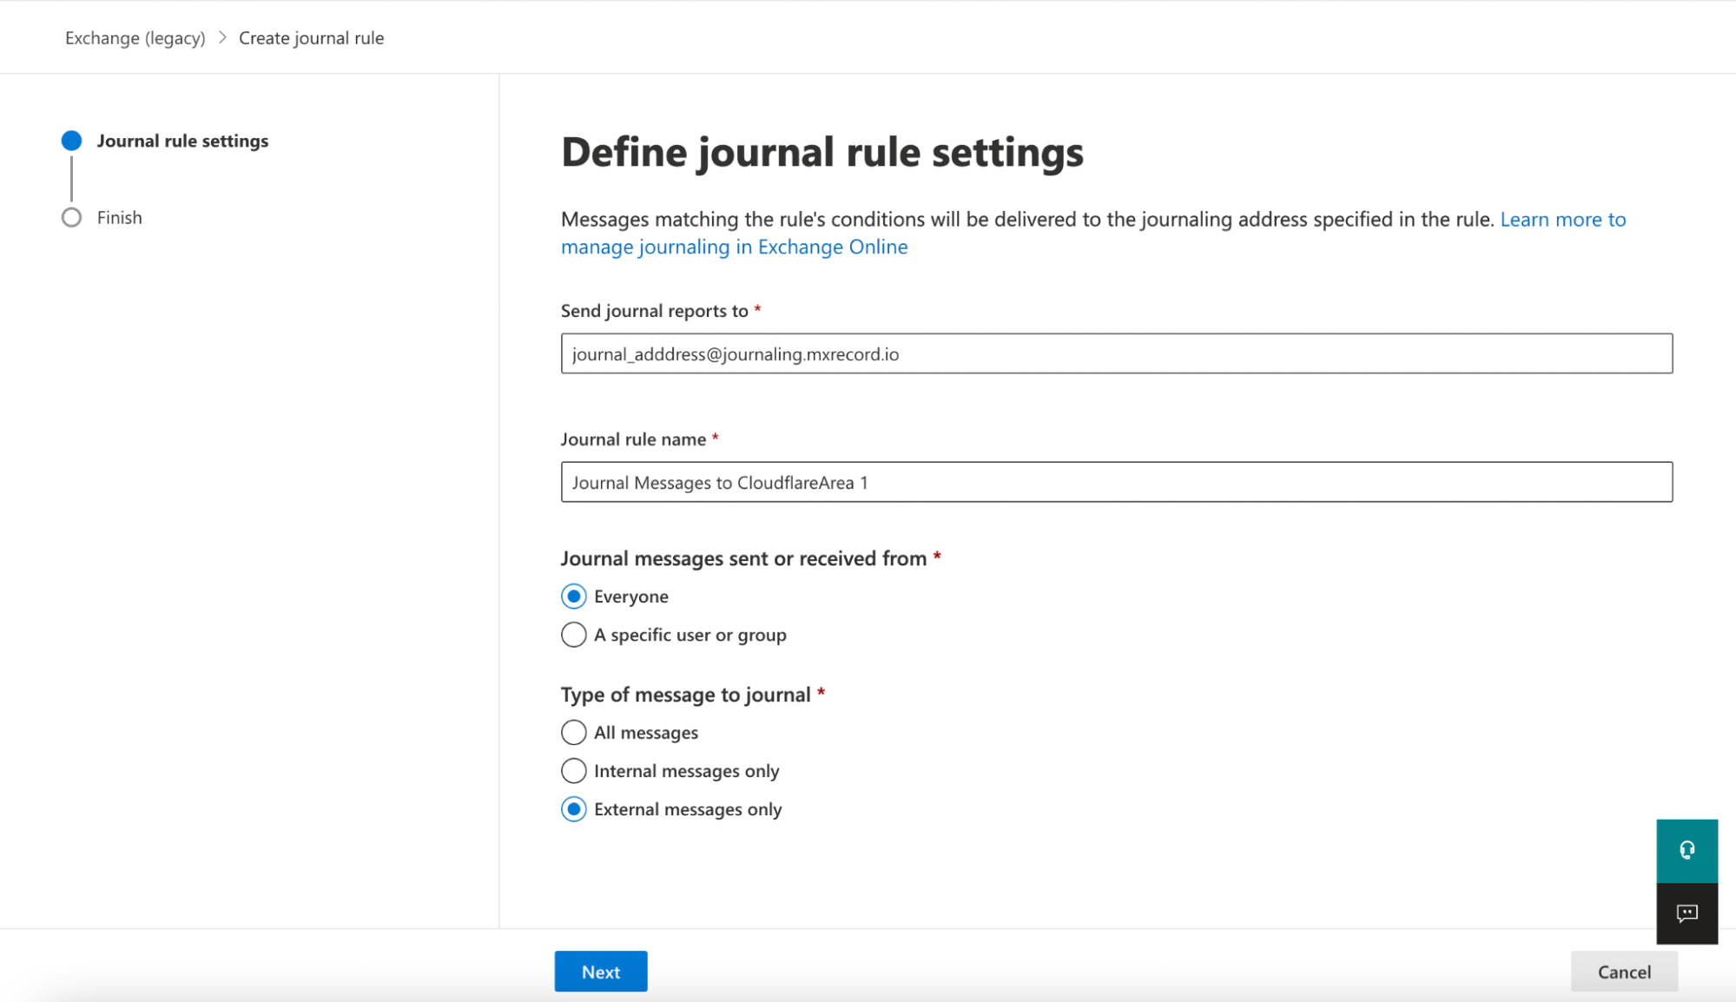Open the headset support panel
Screen dimensions: 1736x1002
click(1686, 850)
